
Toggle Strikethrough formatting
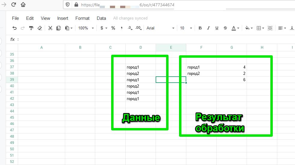point(225,28)
